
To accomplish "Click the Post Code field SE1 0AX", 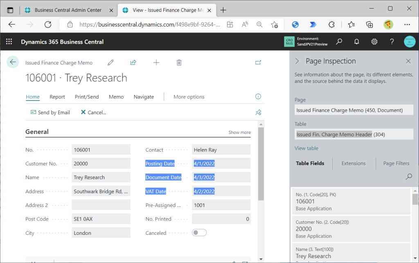I will tap(101, 219).
